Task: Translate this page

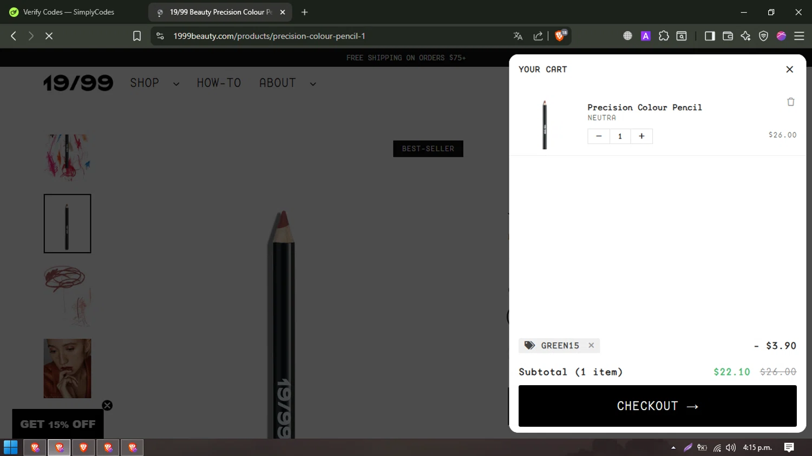Action: [x=518, y=36]
